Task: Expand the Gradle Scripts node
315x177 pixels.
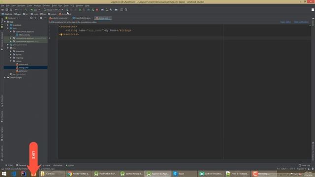Action: point(5,78)
